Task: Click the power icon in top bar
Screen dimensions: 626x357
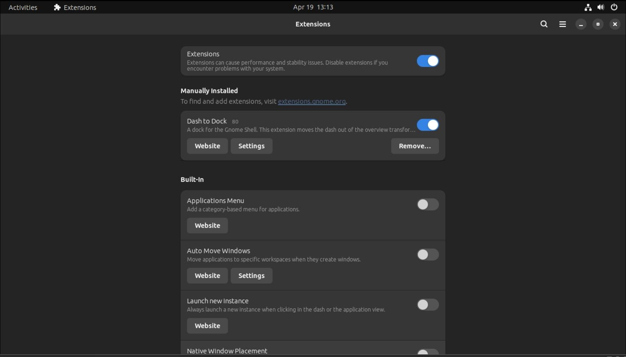Action: click(614, 7)
